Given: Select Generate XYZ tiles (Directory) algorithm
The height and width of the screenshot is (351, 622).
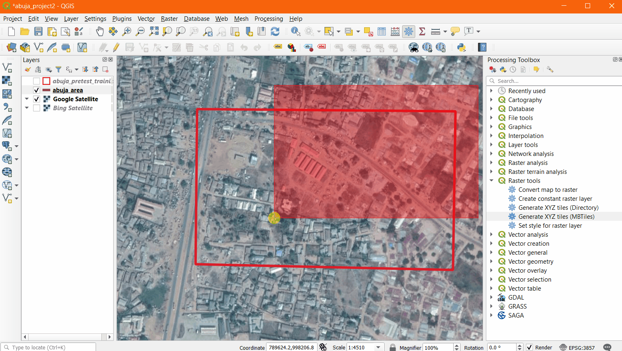Looking at the screenshot, I should (x=558, y=208).
